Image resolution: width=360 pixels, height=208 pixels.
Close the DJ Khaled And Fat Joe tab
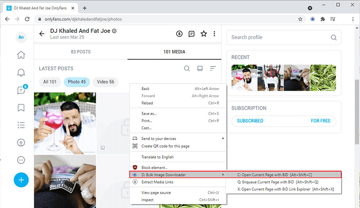coord(73,8)
